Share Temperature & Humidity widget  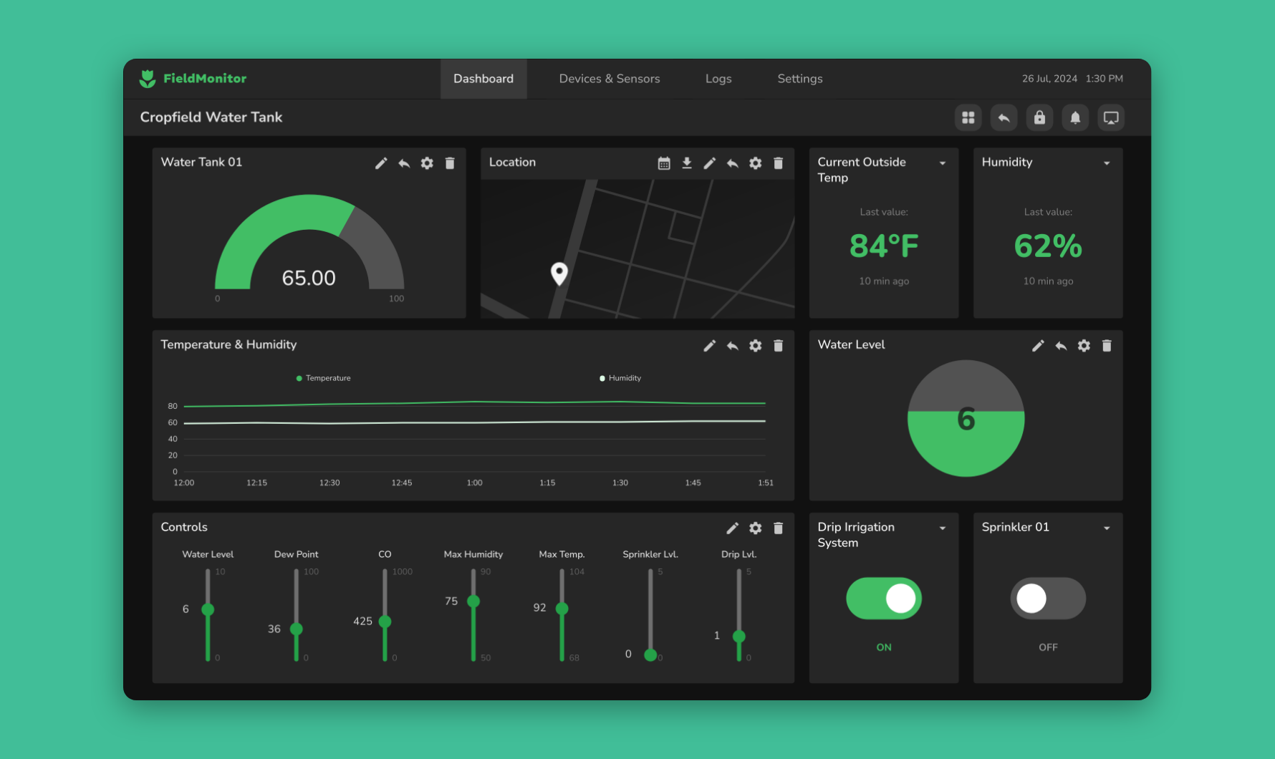pos(733,346)
